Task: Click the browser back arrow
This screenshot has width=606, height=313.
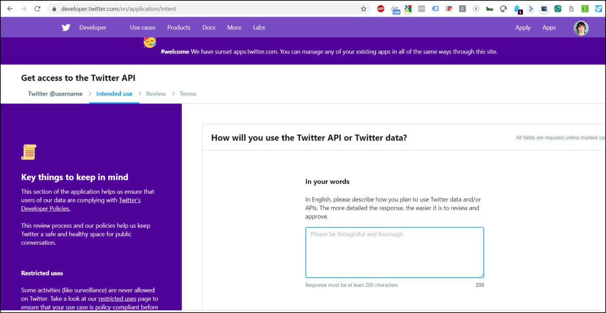Action: [10, 9]
